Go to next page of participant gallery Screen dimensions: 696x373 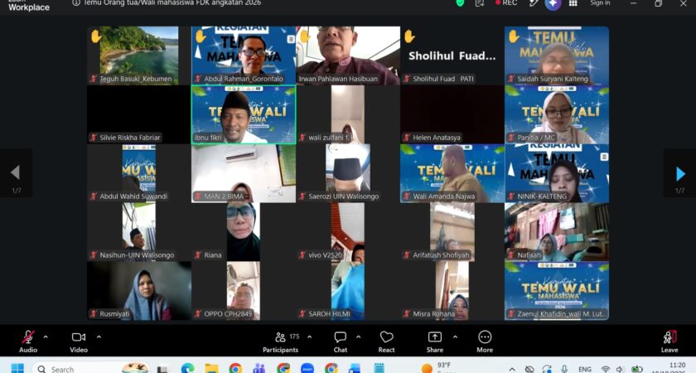coord(680,173)
